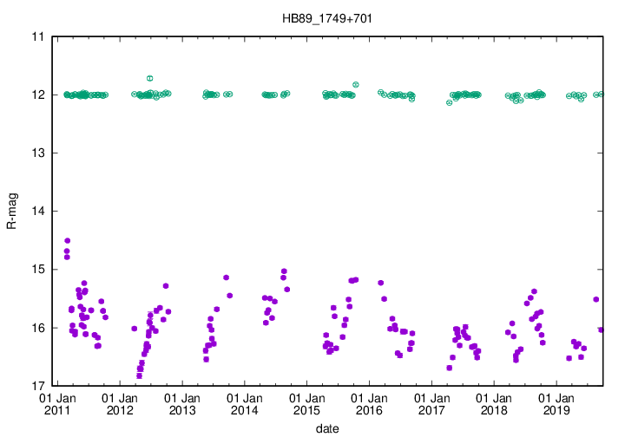Click the brightest purple point in early 2011

coord(68,241)
